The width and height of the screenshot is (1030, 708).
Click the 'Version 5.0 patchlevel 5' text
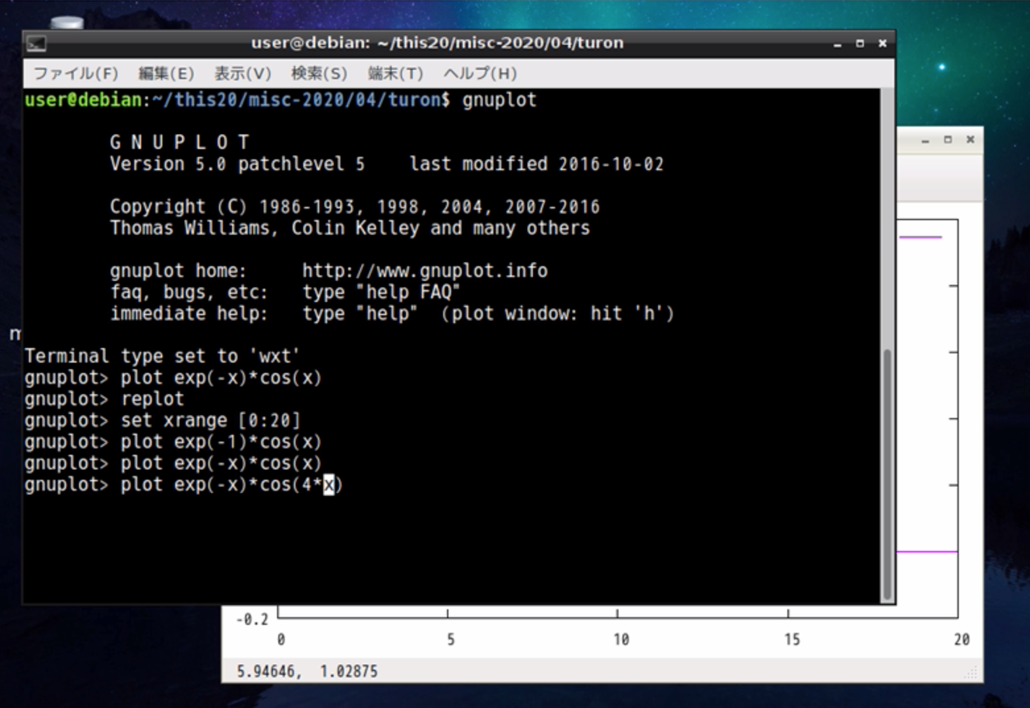237,163
